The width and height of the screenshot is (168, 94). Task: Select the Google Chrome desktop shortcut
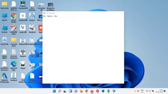[14, 18]
